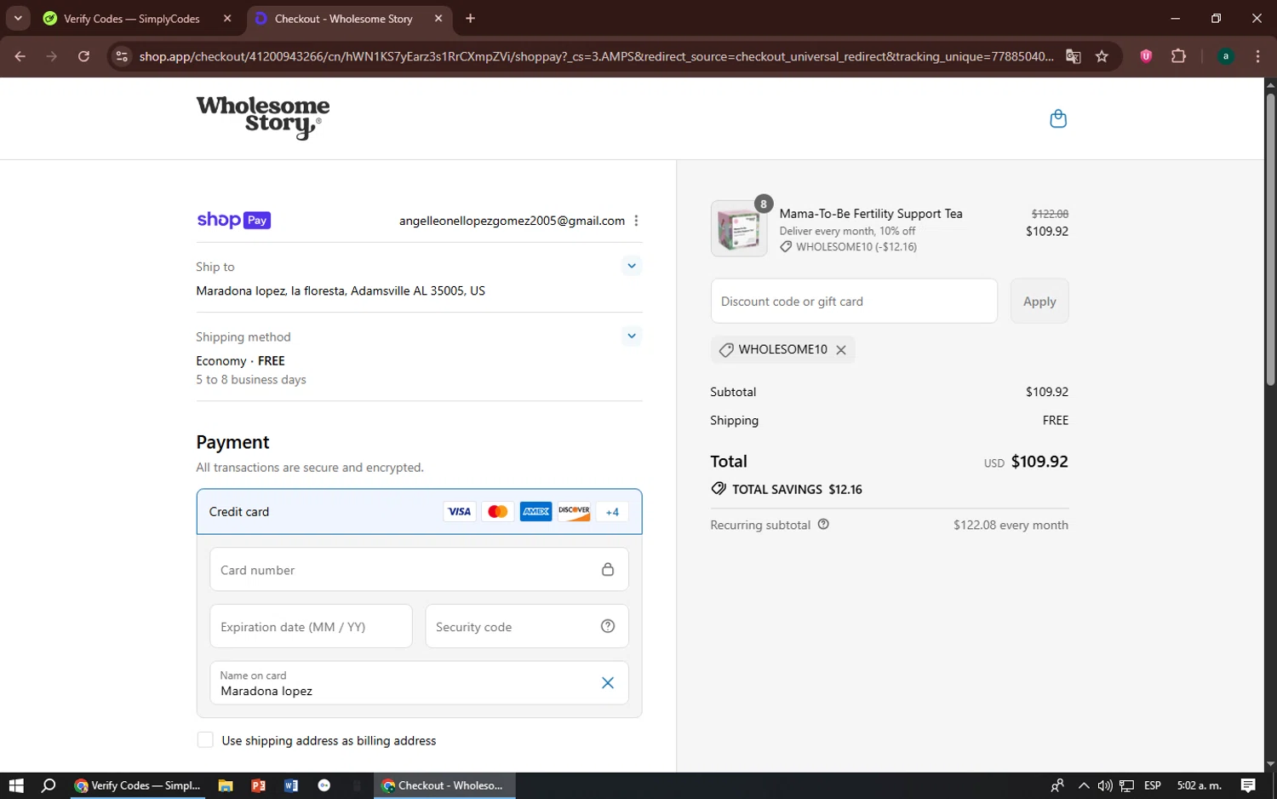The width and height of the screenshot is (1277, 799).
Task: Close the Checkout tab
Action: tap(438, 19)
